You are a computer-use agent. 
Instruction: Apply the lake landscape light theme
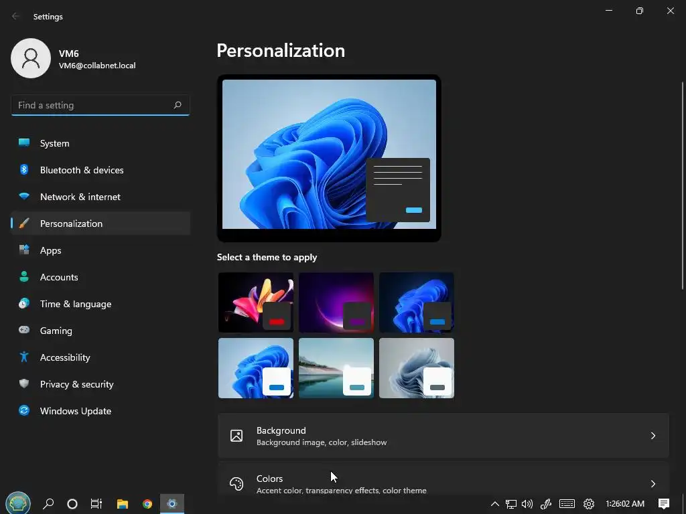pyautogui.click(x=336, y=368)
